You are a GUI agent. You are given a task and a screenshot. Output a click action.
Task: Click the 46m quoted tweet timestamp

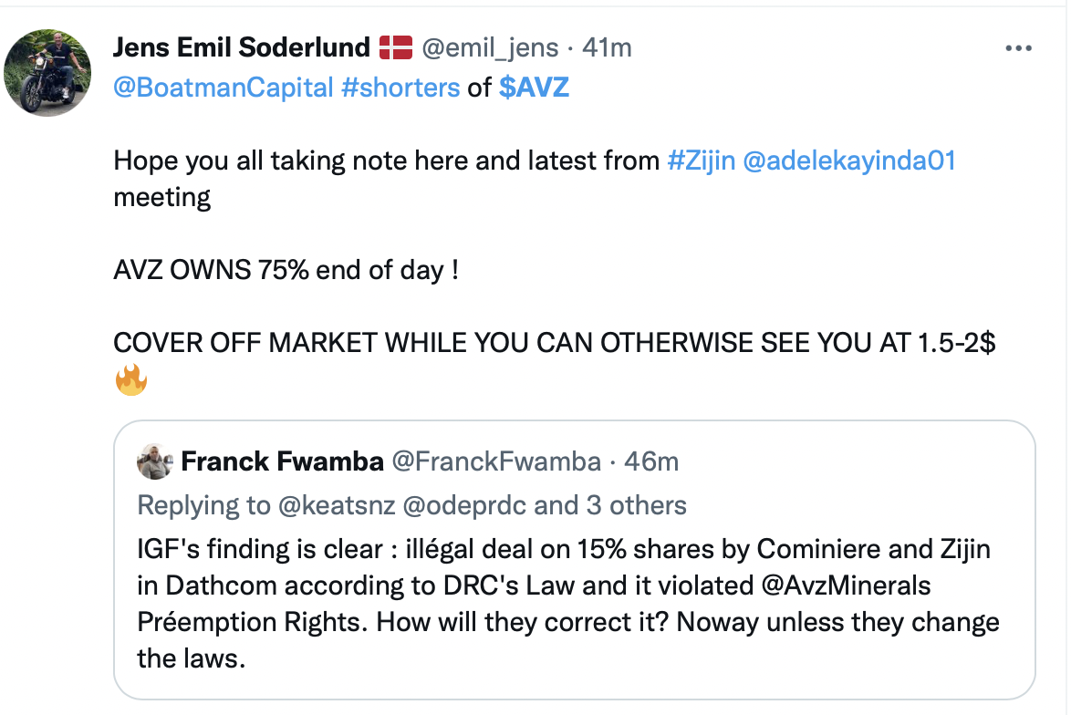(x=651, y=462)
